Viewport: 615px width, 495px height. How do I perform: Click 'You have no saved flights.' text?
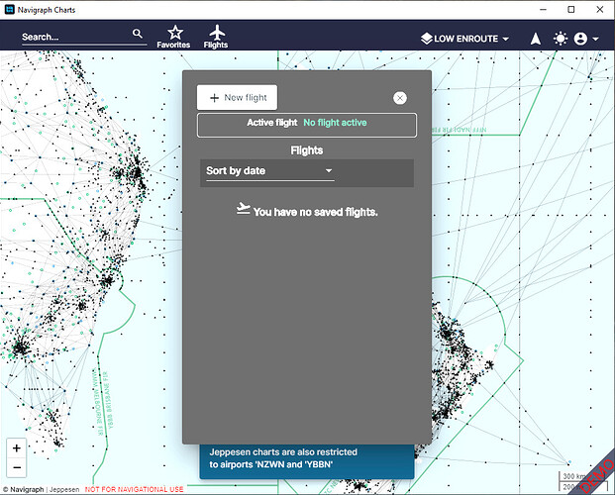point(315,212)
